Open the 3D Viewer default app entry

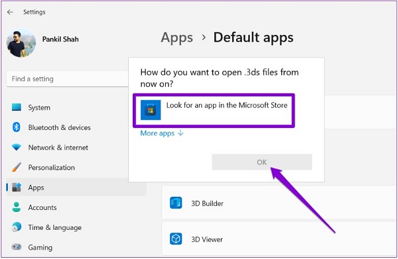[x=279, y=238]
